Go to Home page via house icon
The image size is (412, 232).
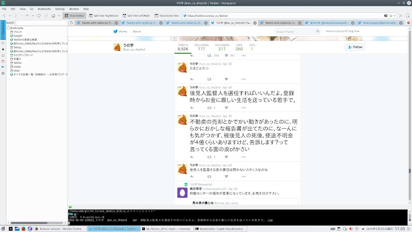(53, 15)
